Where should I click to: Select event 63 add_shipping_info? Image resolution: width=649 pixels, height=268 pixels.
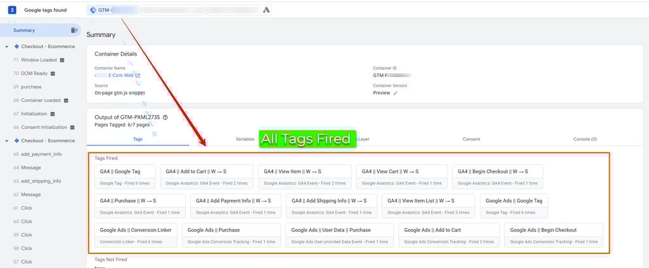pos(37,181)
